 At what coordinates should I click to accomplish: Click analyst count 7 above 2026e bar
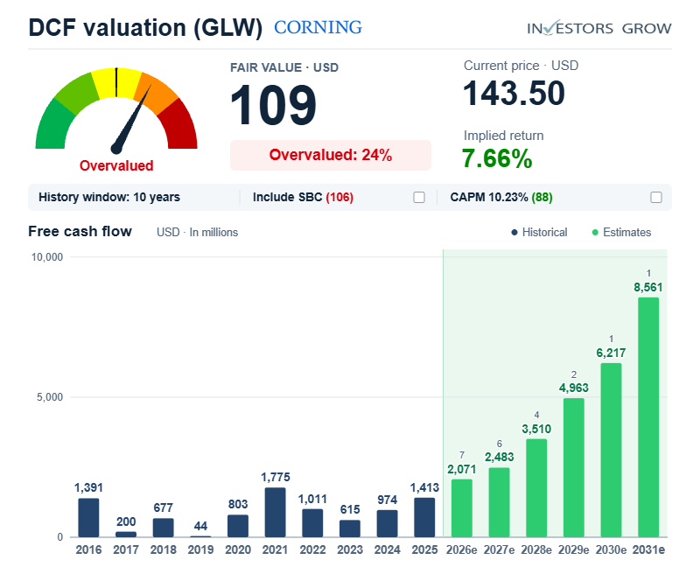click(462, 455)
